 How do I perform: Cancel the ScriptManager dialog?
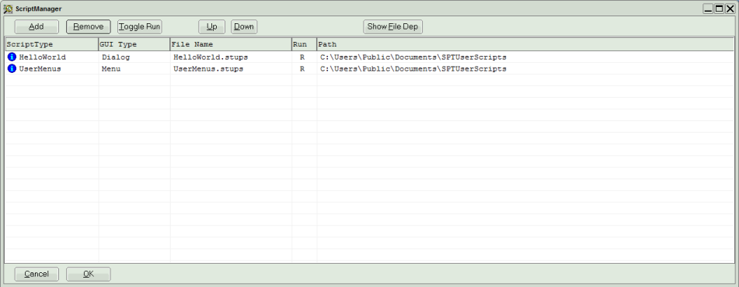tap(37, 275)
